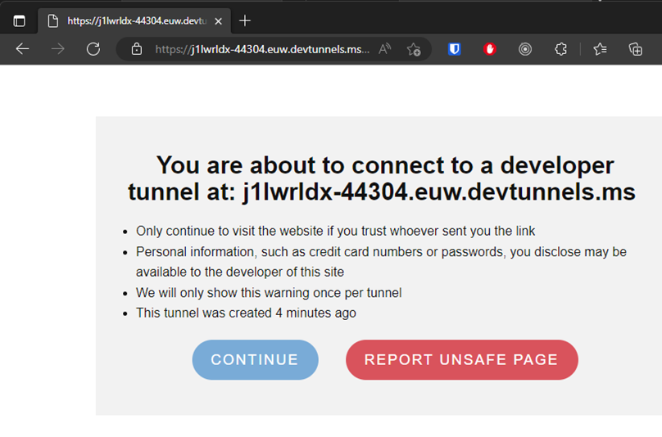Open the Favorites list
This screenshot has height=437, width=662.
click(600, 49)
